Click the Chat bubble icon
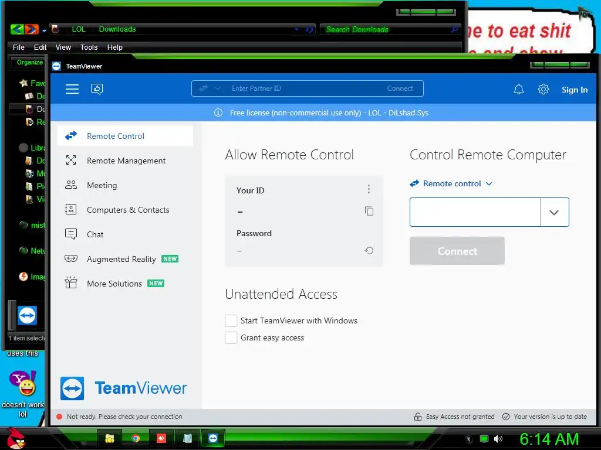The image size is (601, 450). [71, 234]
